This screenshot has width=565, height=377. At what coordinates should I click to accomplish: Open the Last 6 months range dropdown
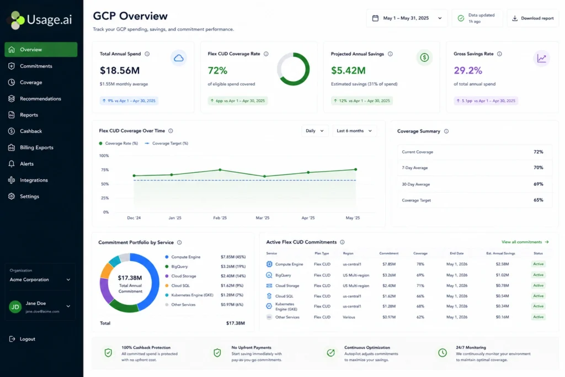coord(354,131)
